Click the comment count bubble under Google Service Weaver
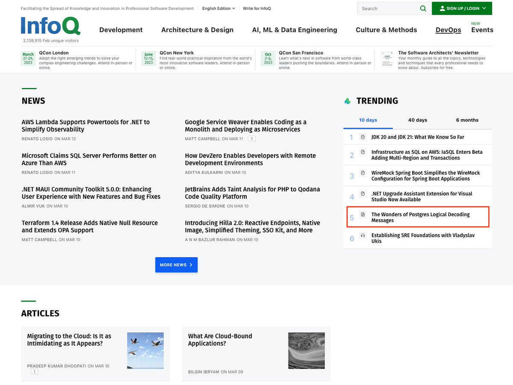Viewport: 513px width, 385px height. click(252, 138)
